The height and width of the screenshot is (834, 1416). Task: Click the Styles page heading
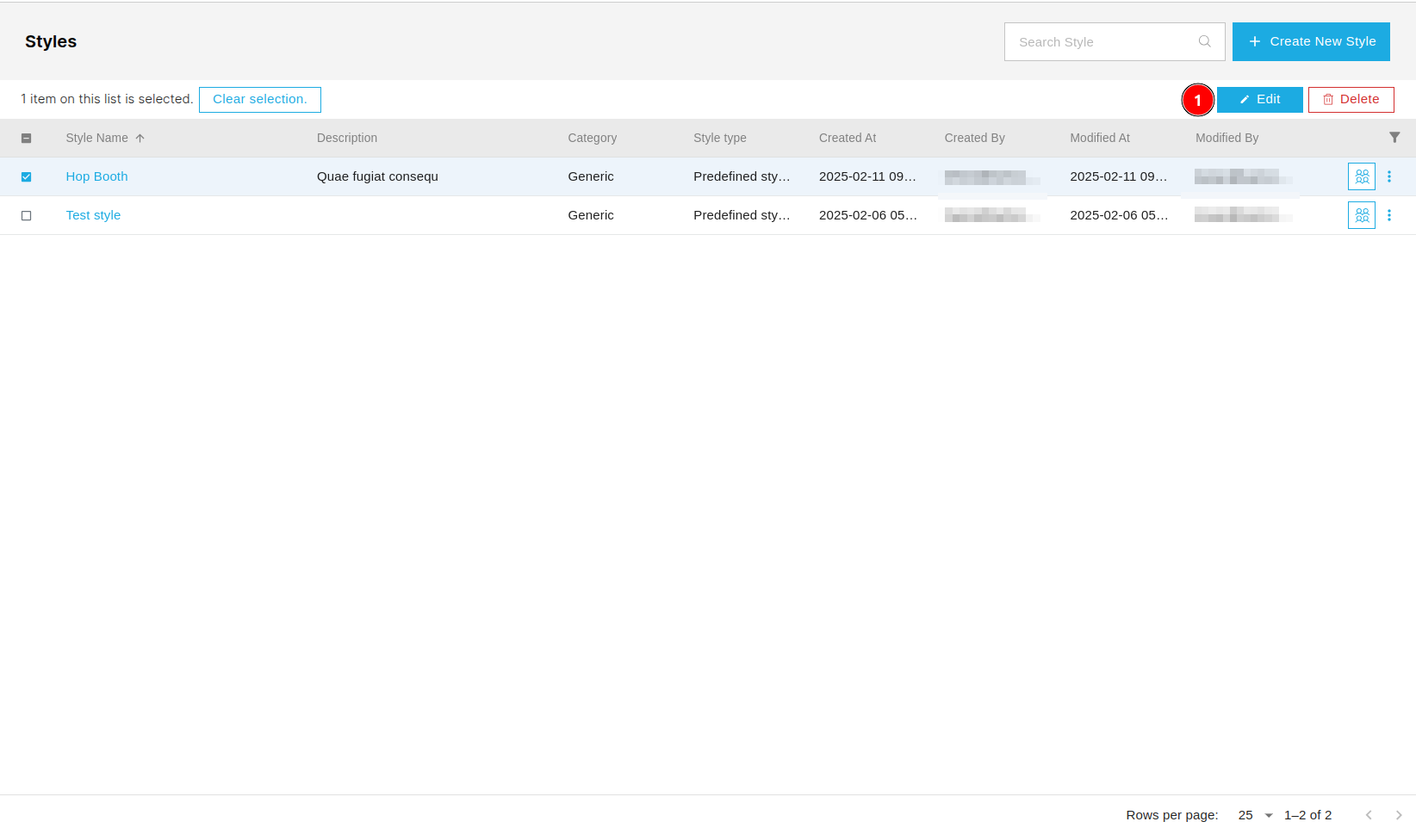point(51,41)
